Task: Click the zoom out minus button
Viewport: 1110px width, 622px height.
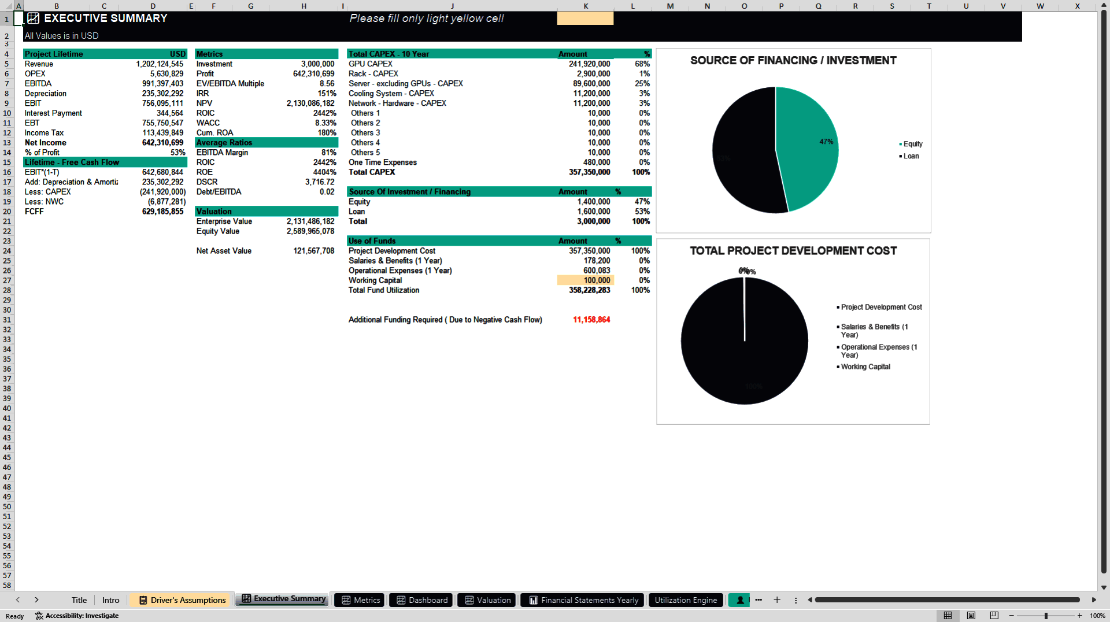Action: pos(1012,616)
